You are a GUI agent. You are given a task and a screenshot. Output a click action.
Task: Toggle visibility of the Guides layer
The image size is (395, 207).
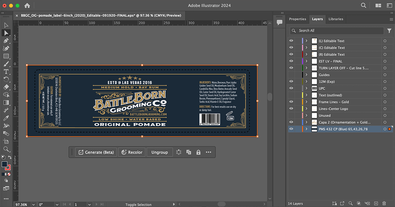(x=291, y=75)
